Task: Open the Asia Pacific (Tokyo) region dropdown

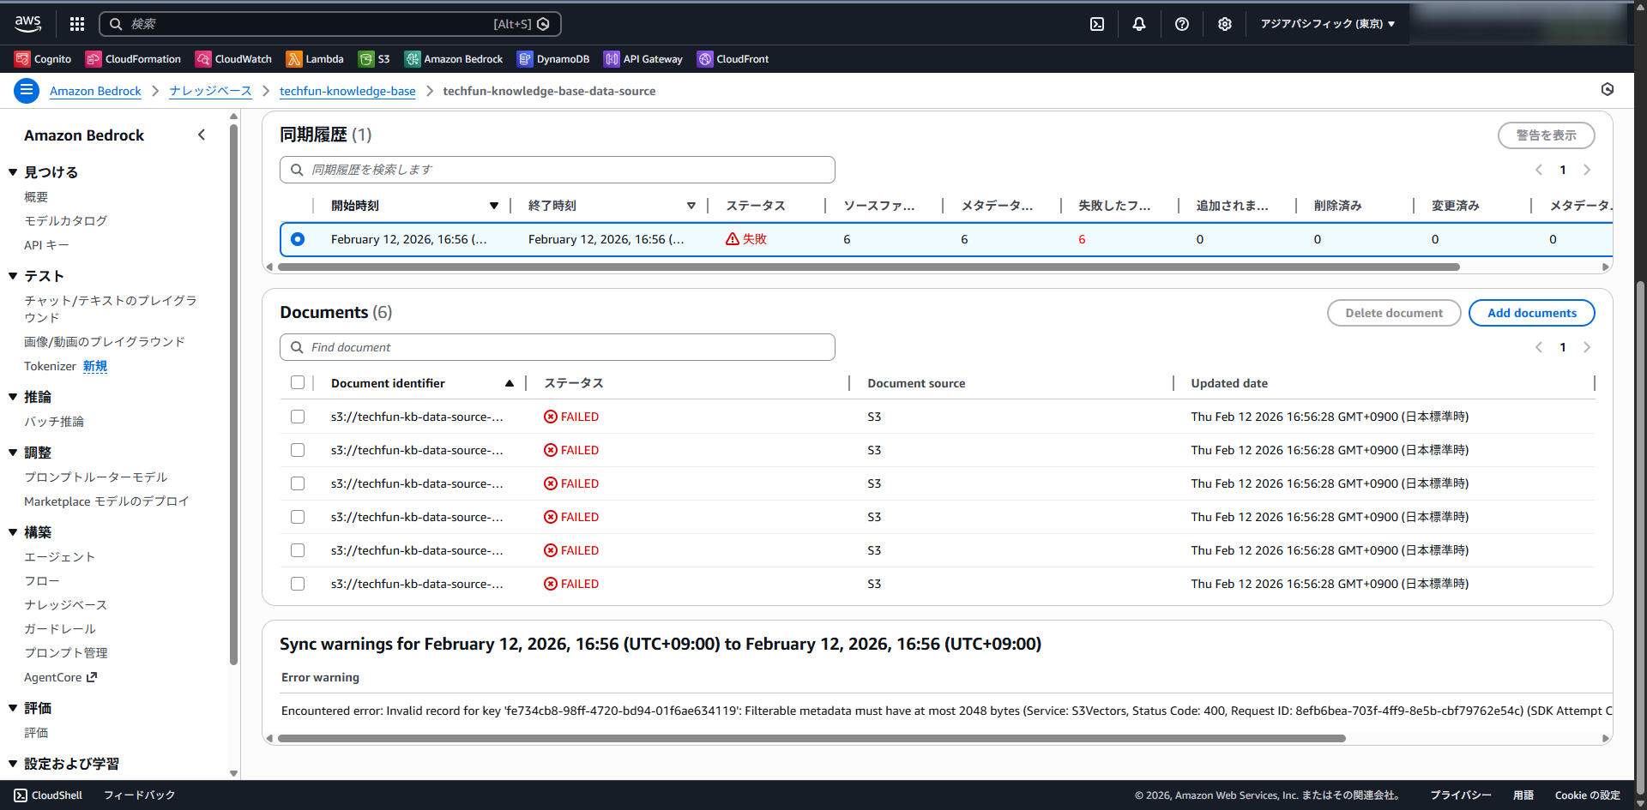Action: pyautogui.click(x=1327, y=24)
